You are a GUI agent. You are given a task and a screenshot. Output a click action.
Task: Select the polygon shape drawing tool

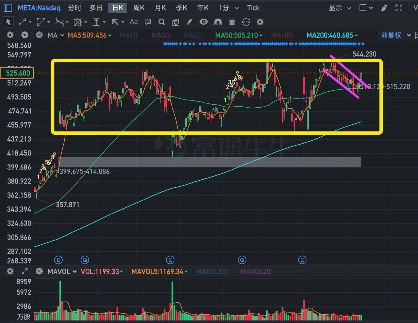click(40, 22)
